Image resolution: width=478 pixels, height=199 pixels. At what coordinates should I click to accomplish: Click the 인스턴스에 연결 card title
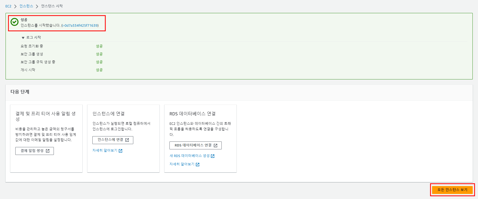108,114
